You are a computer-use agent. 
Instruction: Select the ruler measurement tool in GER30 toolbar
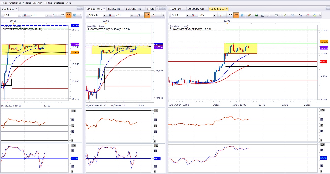[x=249, y=15]
